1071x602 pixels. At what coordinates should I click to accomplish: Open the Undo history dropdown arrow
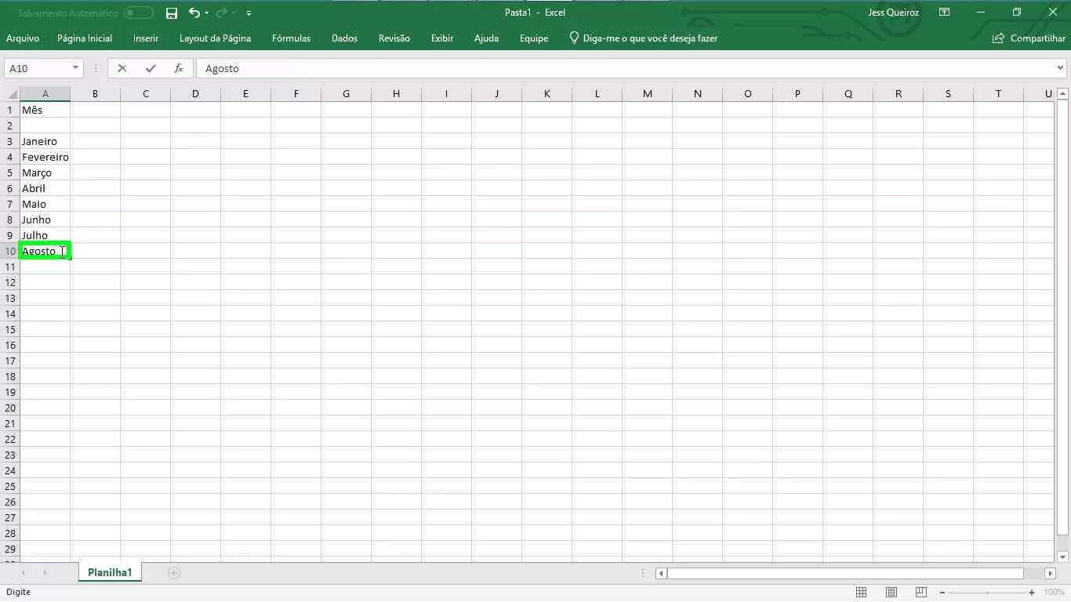tap(207, 13)
